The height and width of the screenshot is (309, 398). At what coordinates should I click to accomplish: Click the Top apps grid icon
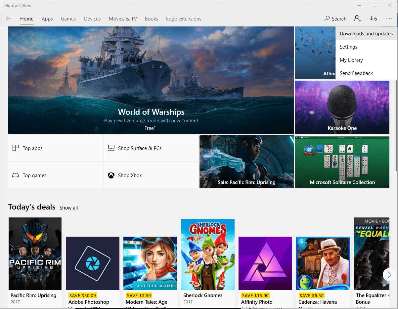[x=16, y=148]
